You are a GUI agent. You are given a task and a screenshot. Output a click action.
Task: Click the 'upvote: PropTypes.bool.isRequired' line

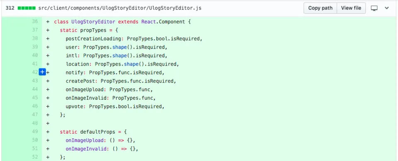115,106
